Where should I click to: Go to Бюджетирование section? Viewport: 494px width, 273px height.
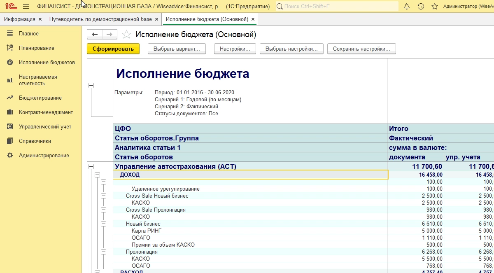[40, 98]
